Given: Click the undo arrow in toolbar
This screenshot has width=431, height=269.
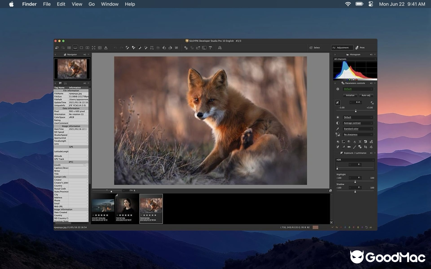Looking at the screenshot, I should pyautogui.click(x=115, y=48).
